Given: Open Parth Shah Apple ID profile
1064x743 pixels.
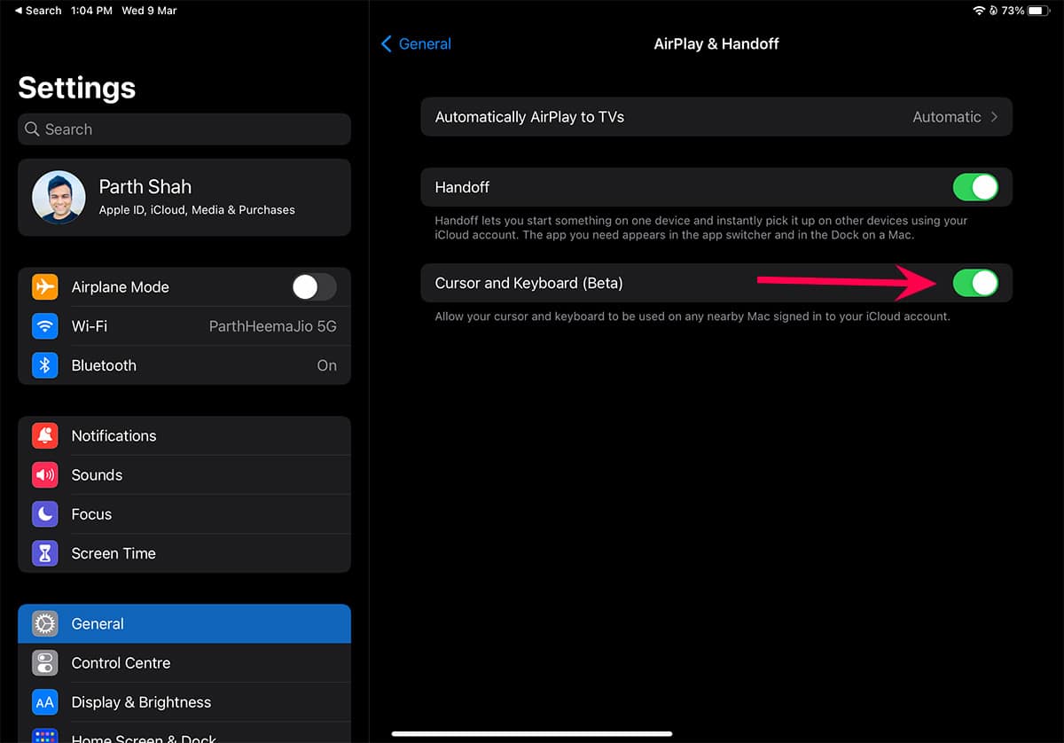Looking at the screenshot, I should (184, 198).
